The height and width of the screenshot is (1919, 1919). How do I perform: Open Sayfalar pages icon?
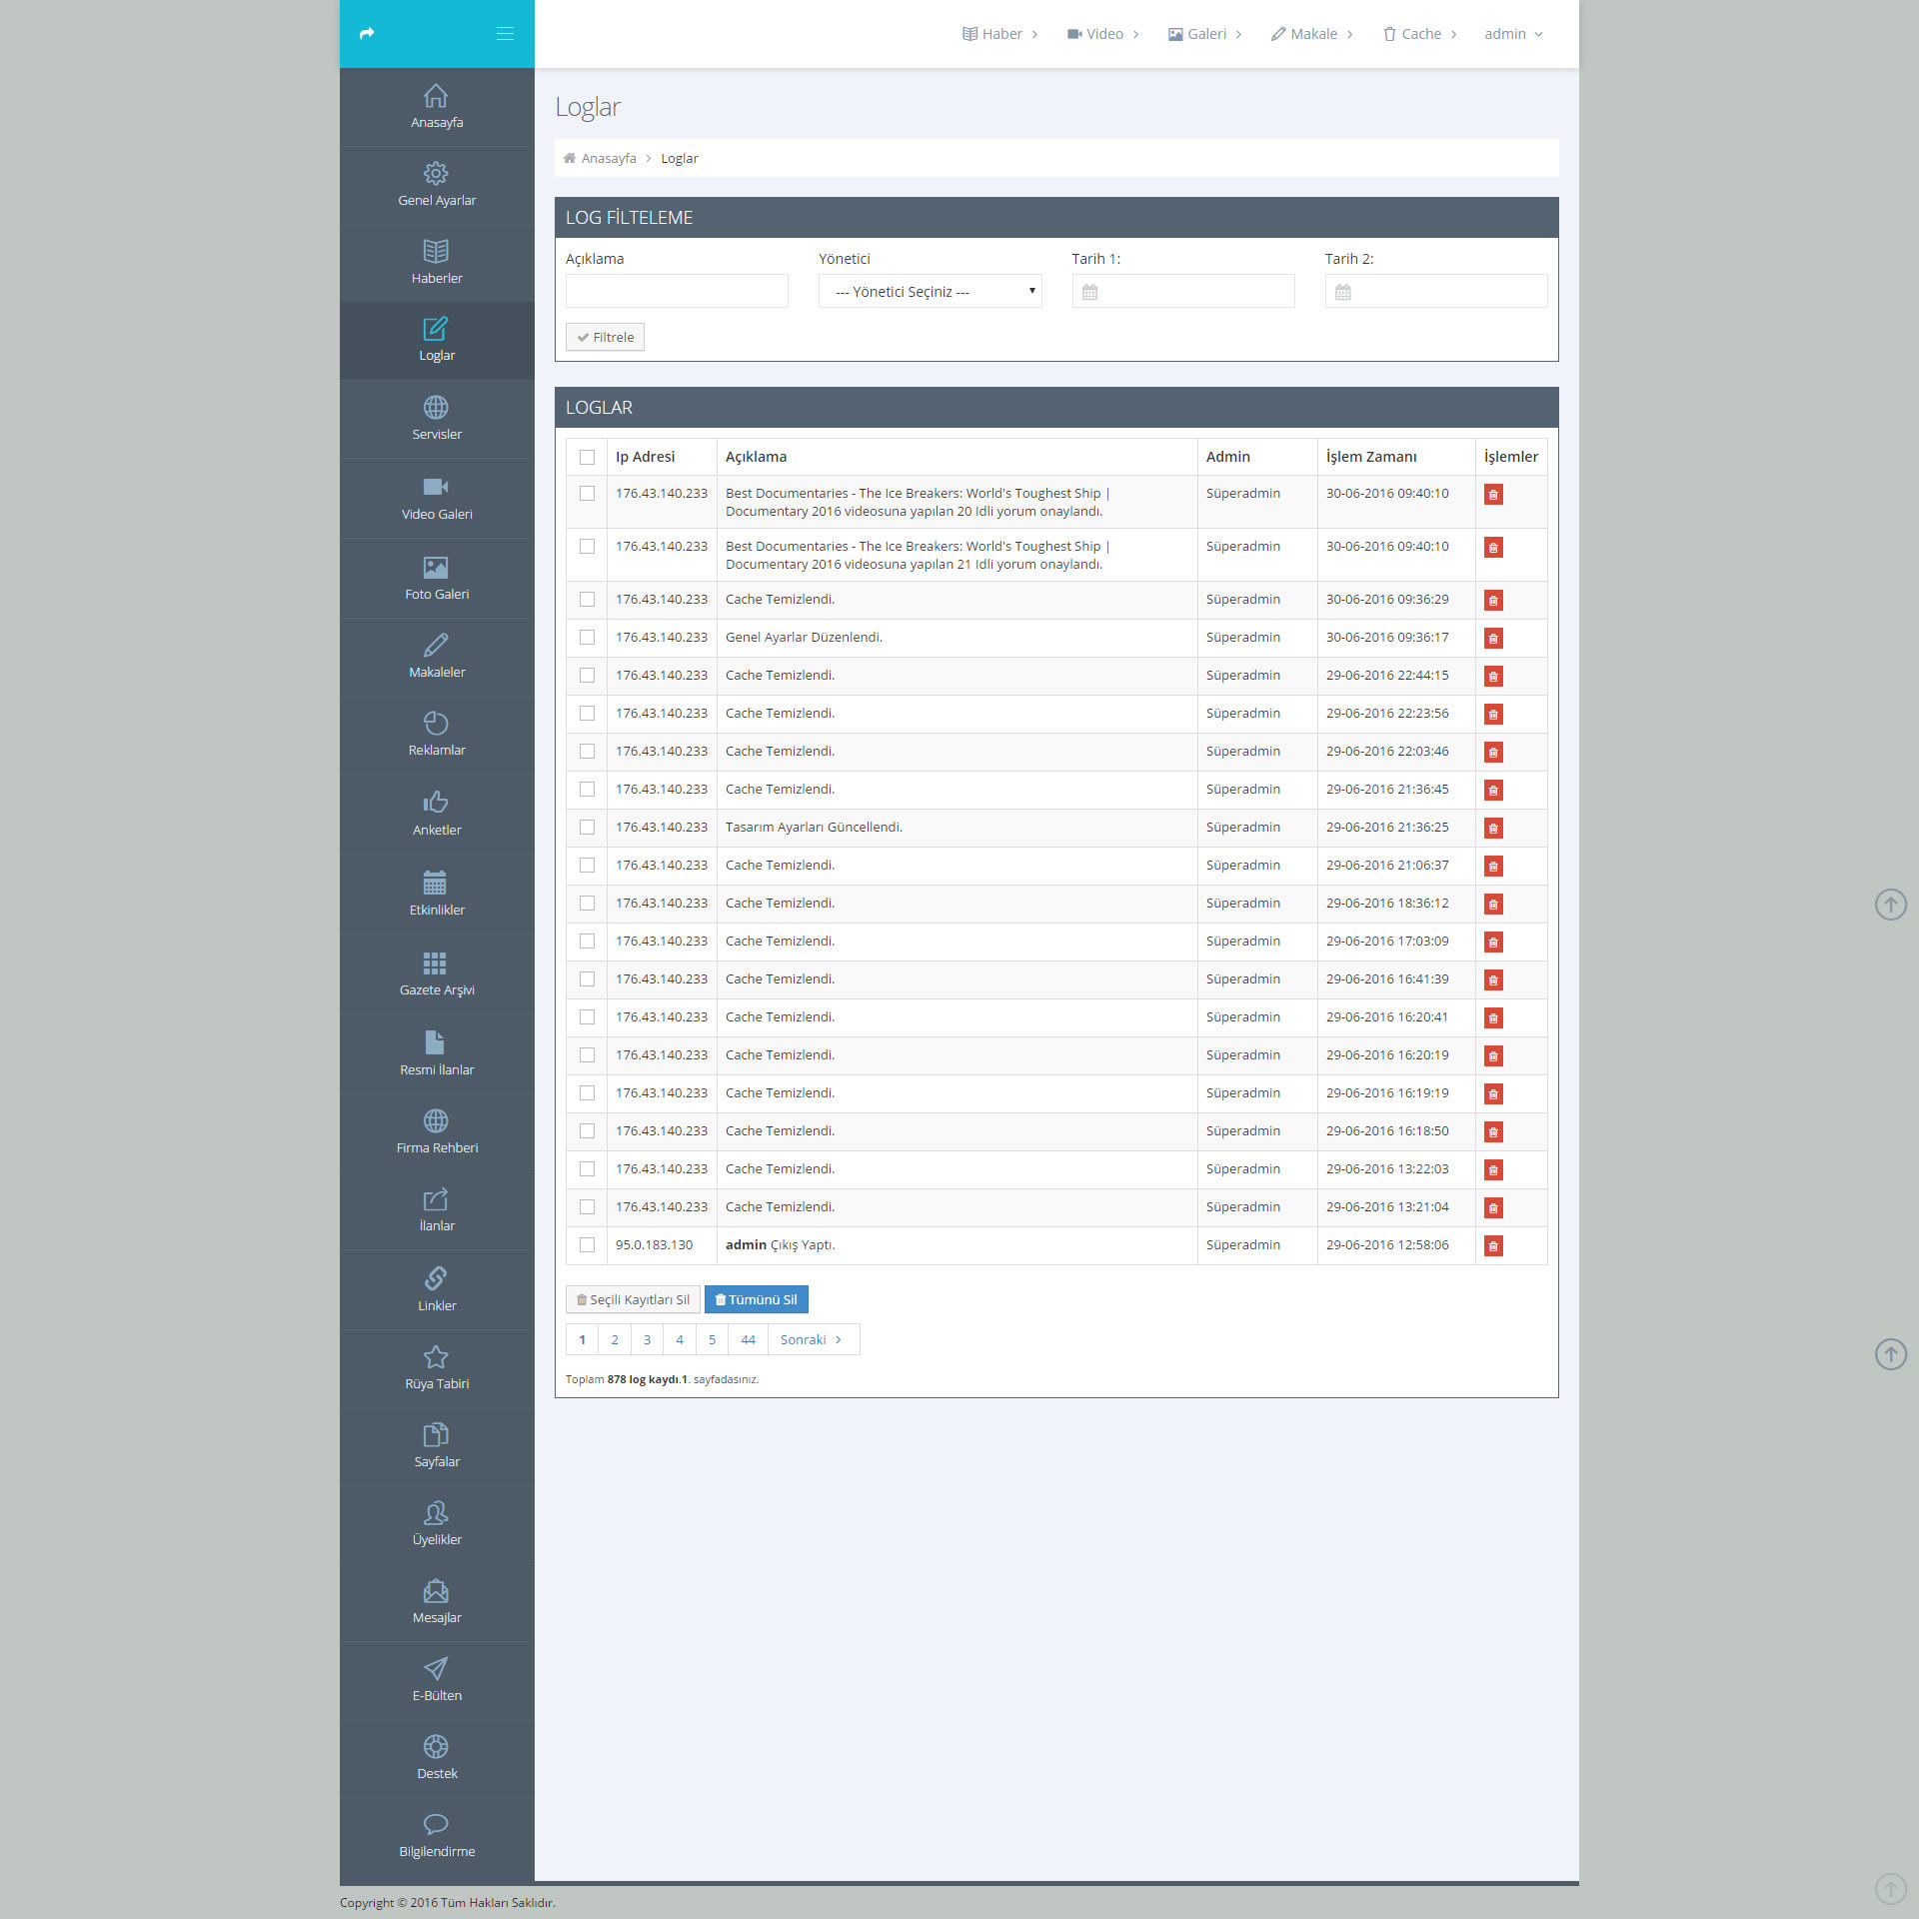(436, 1434)
